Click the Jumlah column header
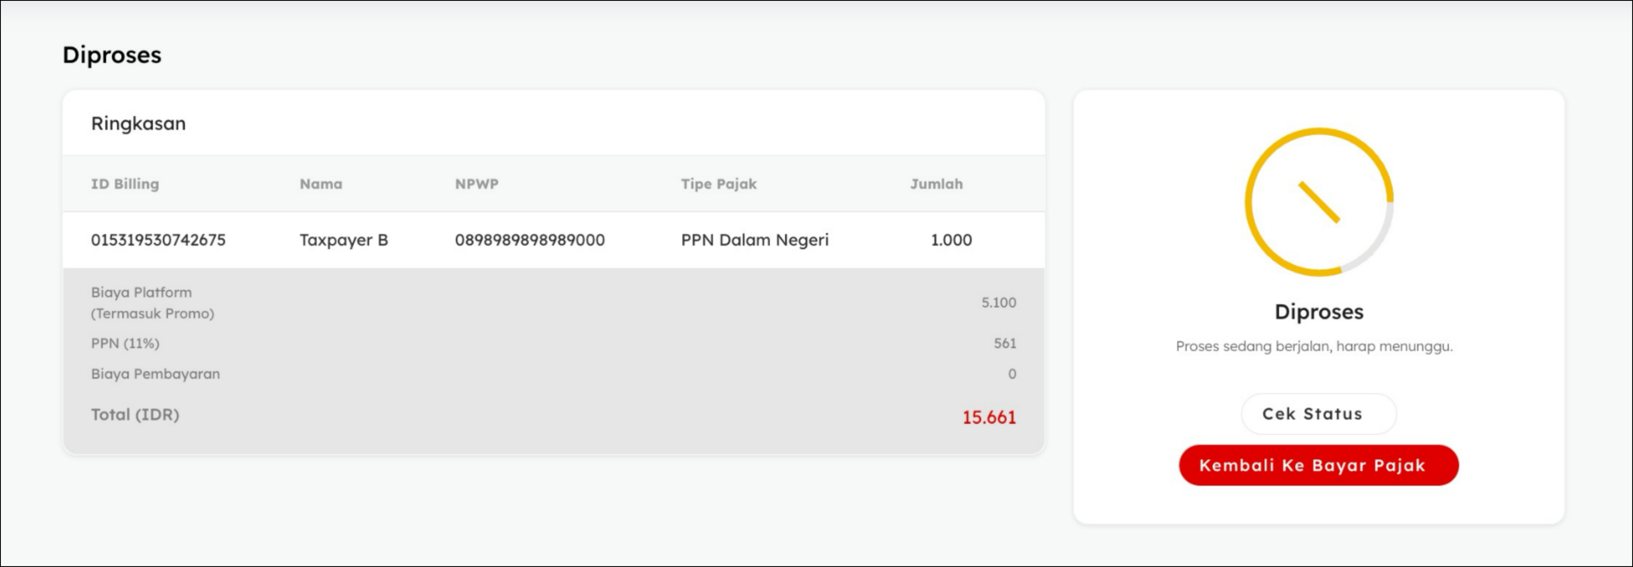 (x=936, y=184)
